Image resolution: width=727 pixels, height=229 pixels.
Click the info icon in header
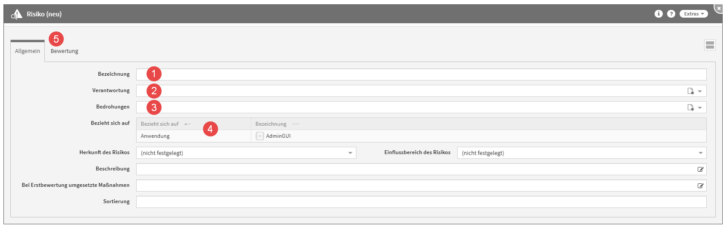point(658,14)
